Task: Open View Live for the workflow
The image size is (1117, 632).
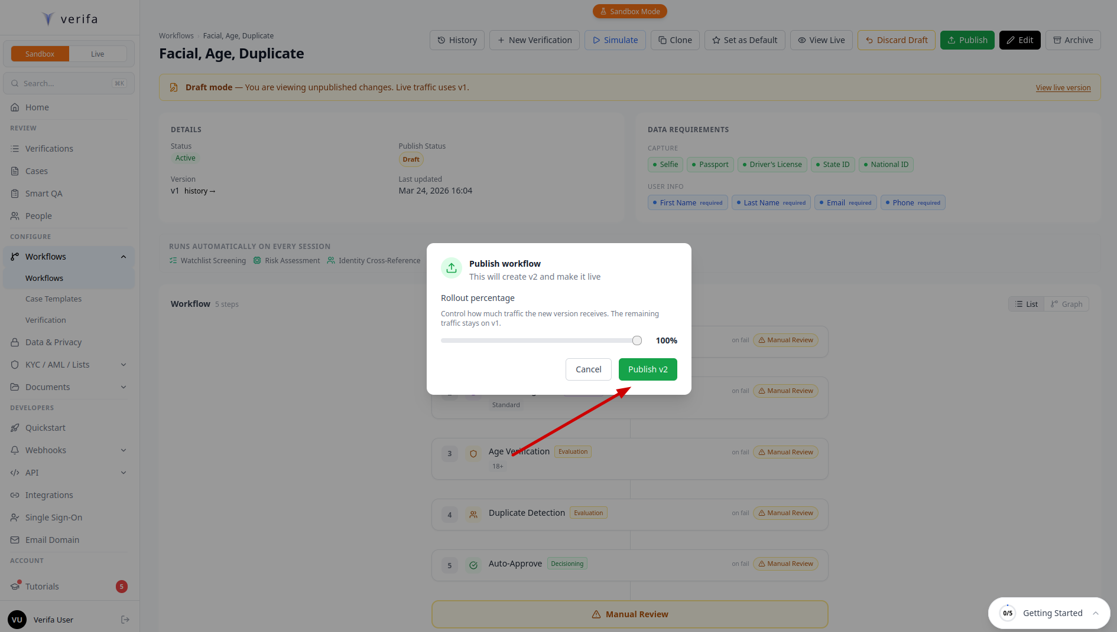Action: [x=821, y=40]
